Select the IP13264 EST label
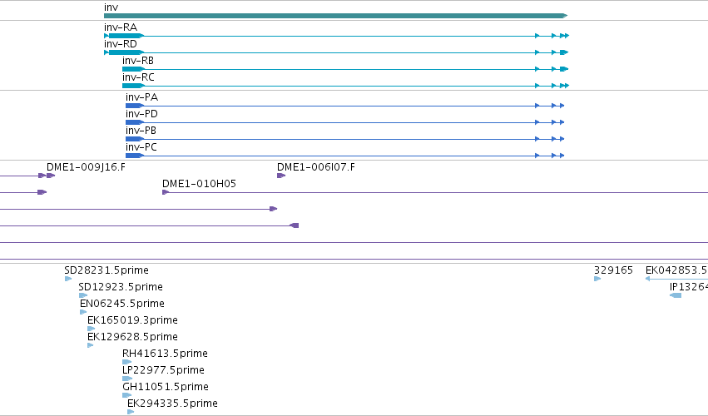The image size is (708, 416). pos(689,287)
